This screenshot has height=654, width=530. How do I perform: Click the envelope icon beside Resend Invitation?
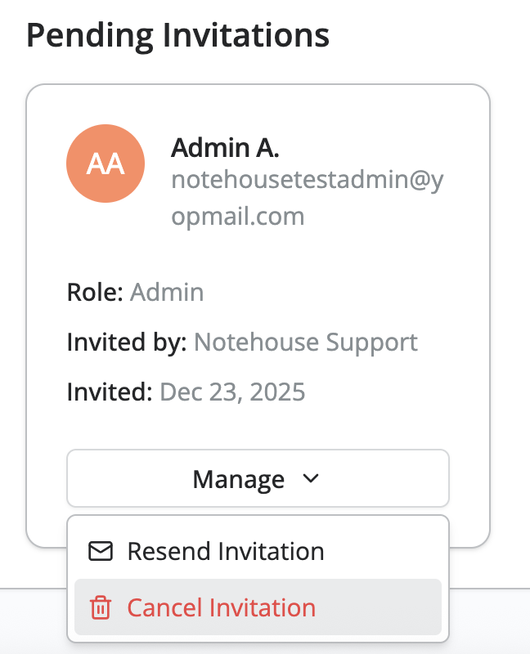coord(100,551)
